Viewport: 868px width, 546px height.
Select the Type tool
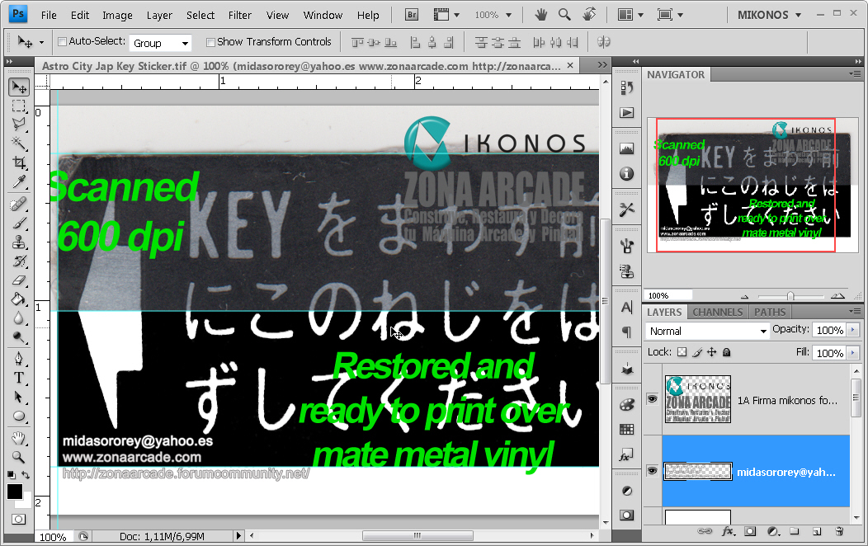[x=18, y=377]
